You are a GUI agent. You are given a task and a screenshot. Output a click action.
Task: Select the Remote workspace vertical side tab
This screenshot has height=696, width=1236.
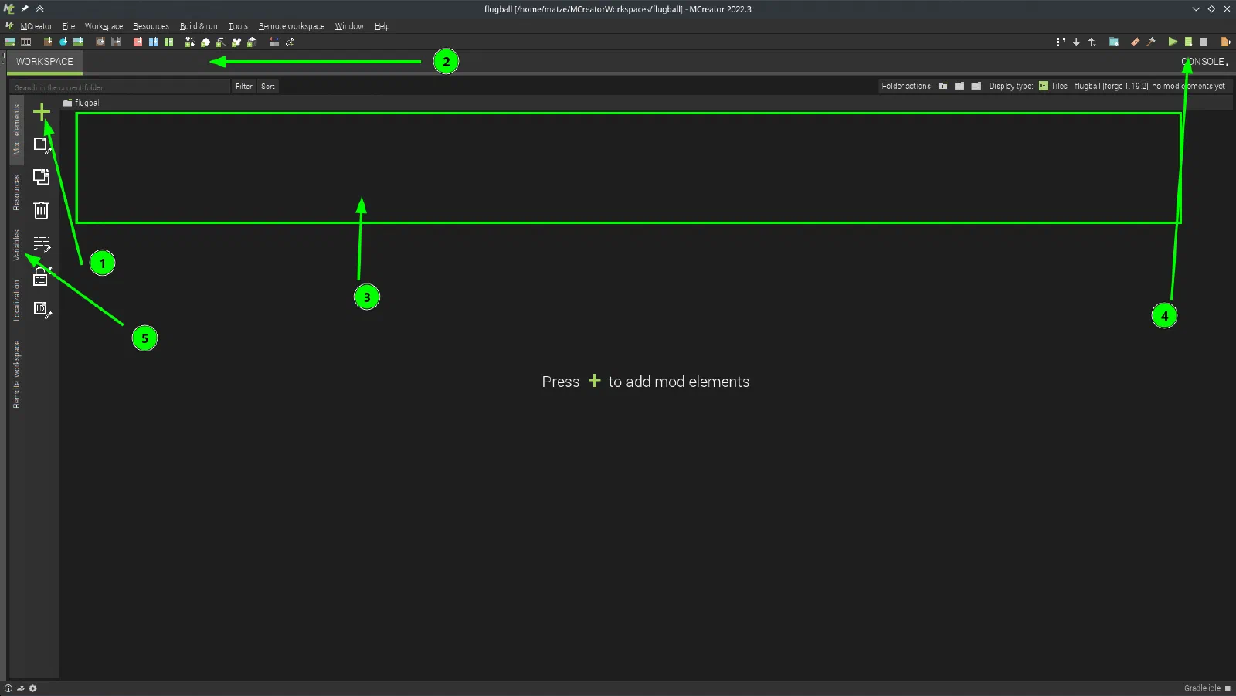(16, 375)
